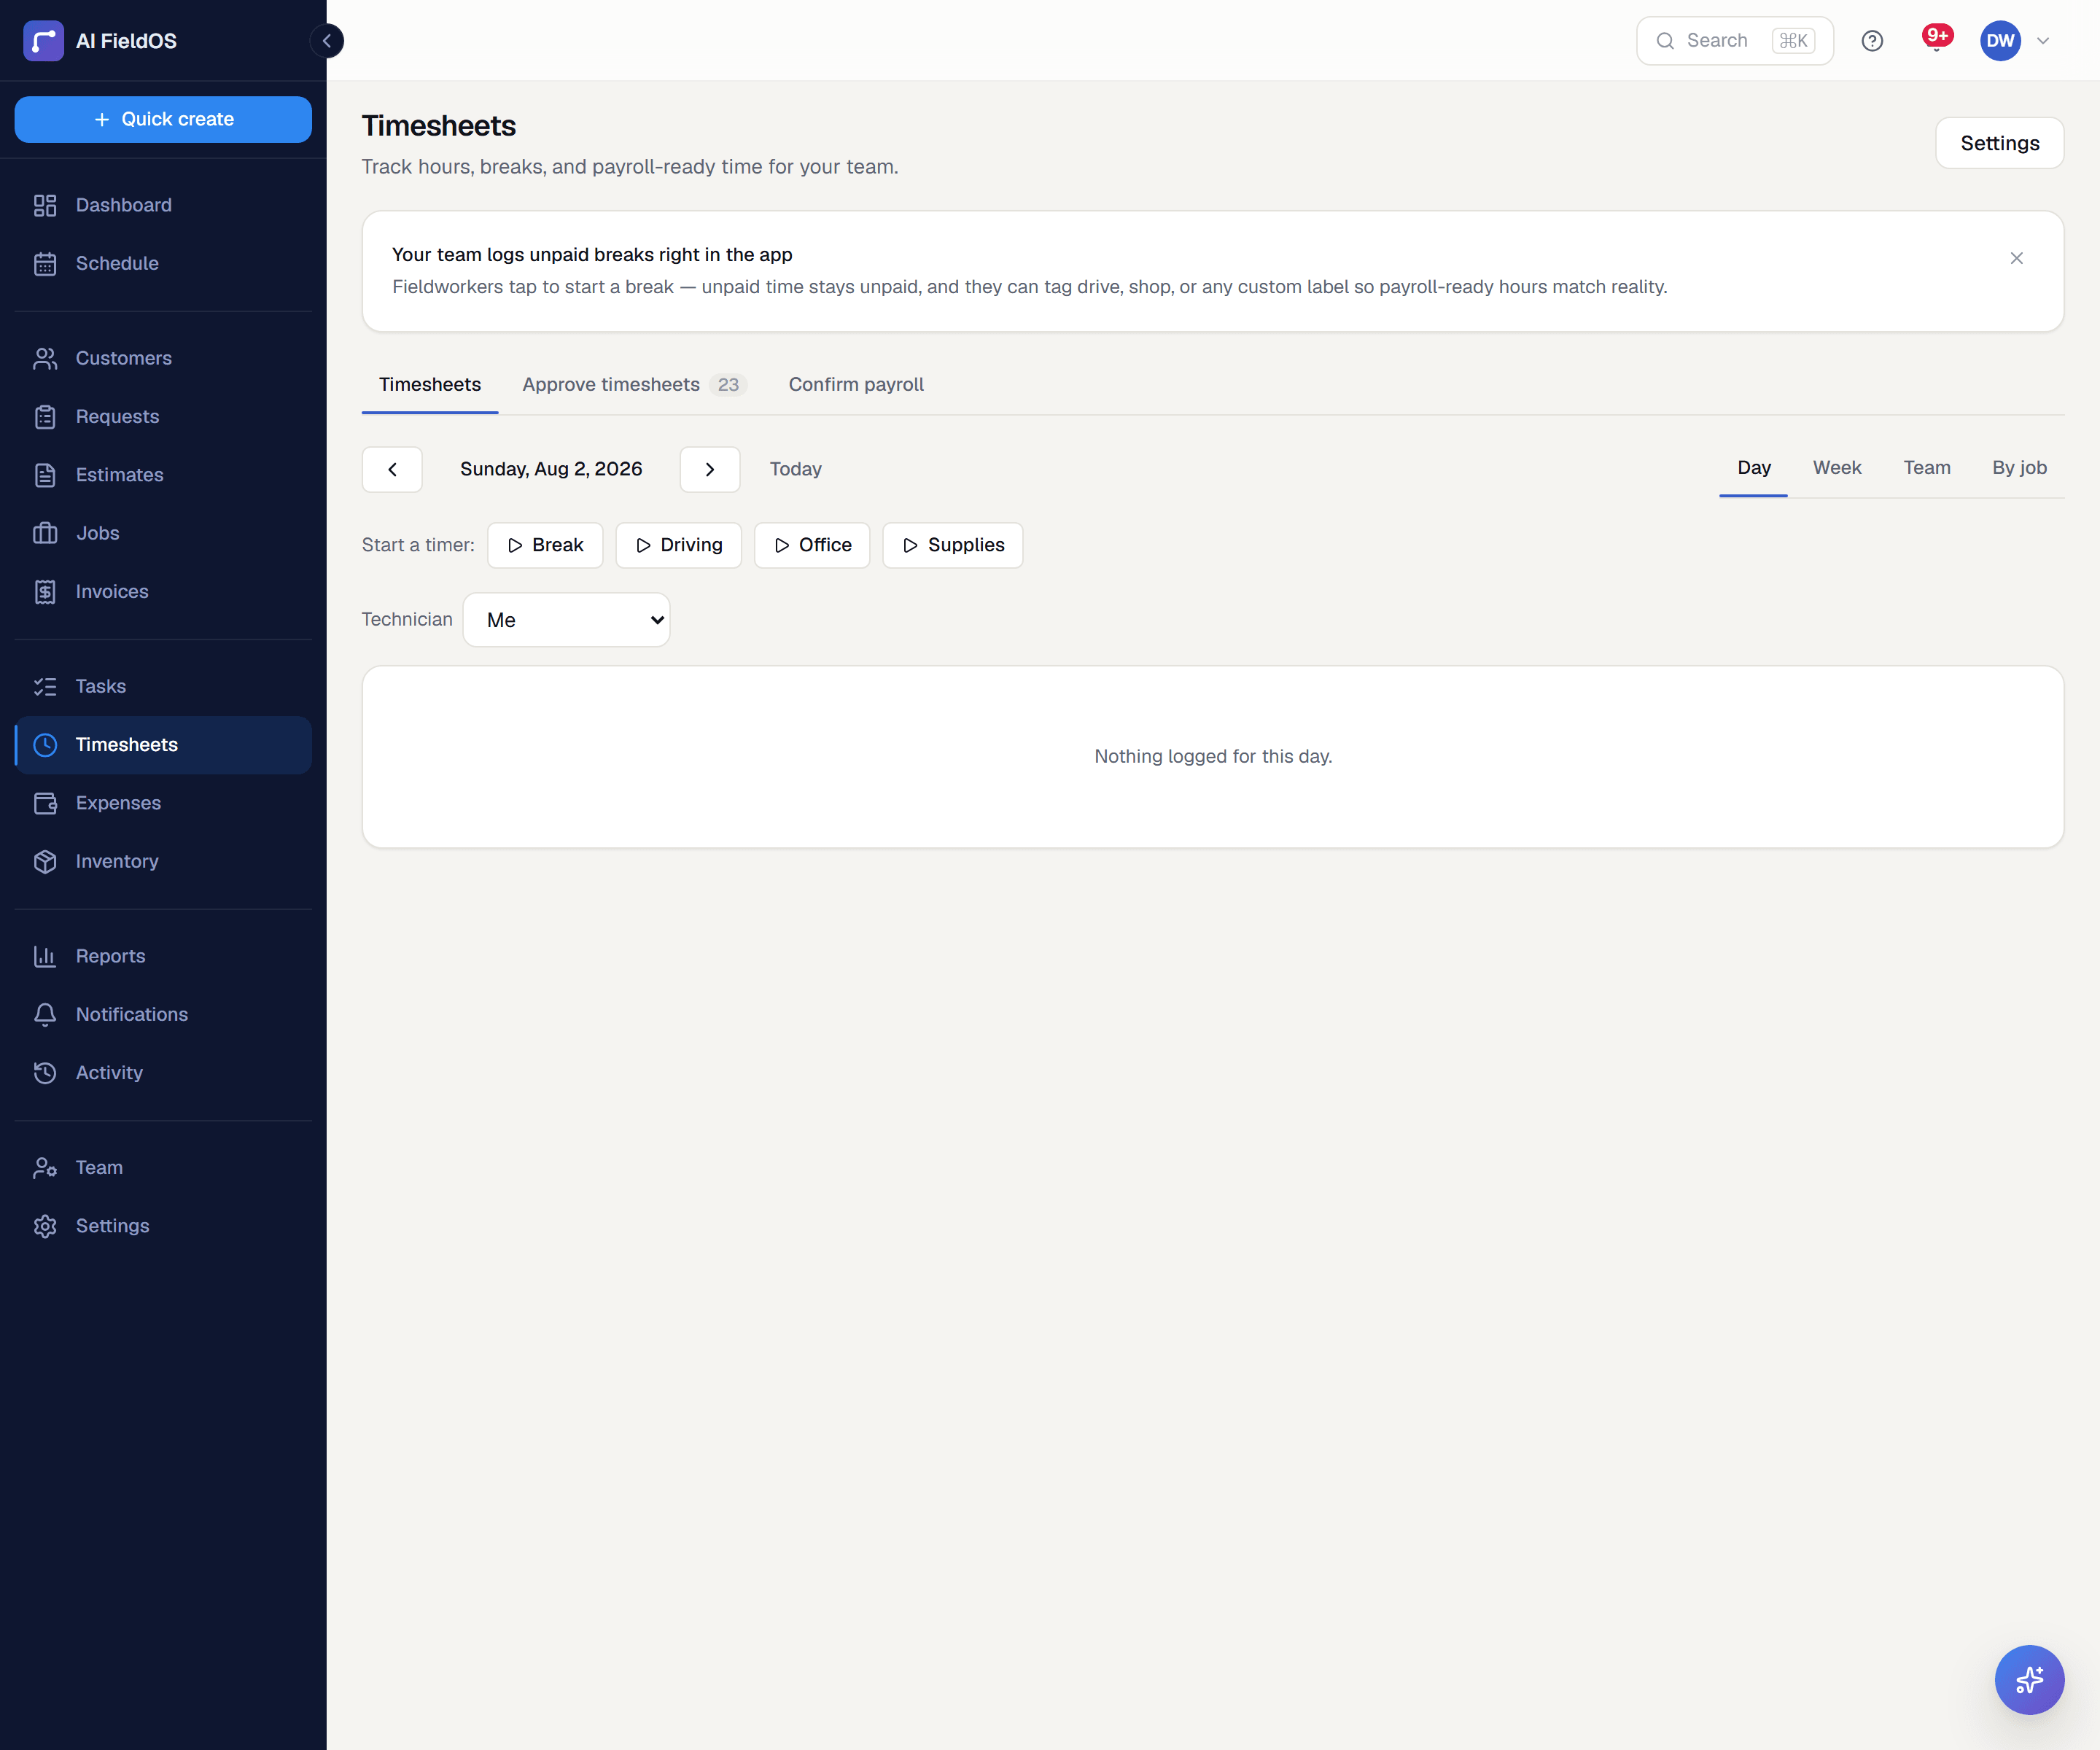
Task: Jump to Today
Action: tap(795, 469)
